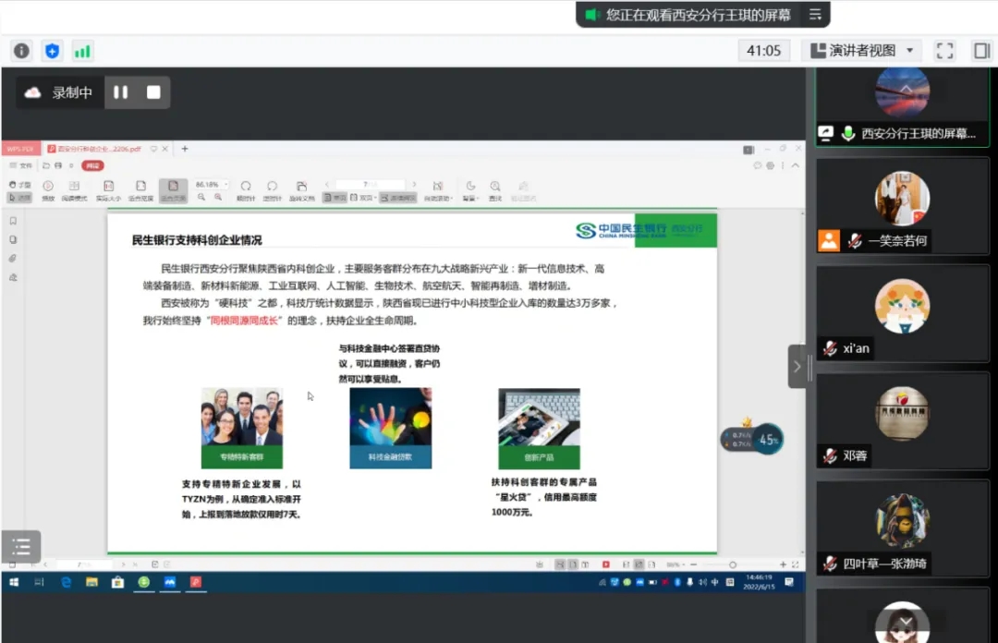Zoom out the PDF page
The height and width of the screenshot is (643, 998).
(201, 198)
